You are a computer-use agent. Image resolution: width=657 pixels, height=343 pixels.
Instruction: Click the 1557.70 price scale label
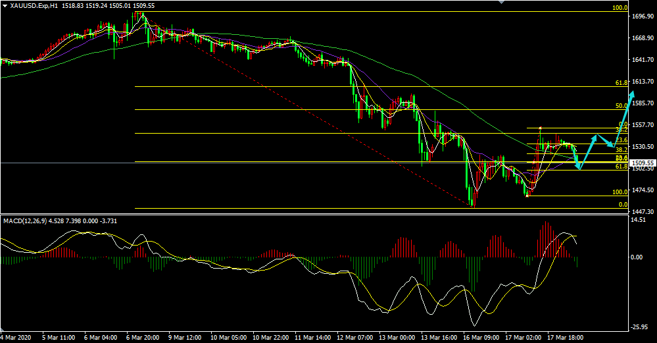[x=643, y=125]
